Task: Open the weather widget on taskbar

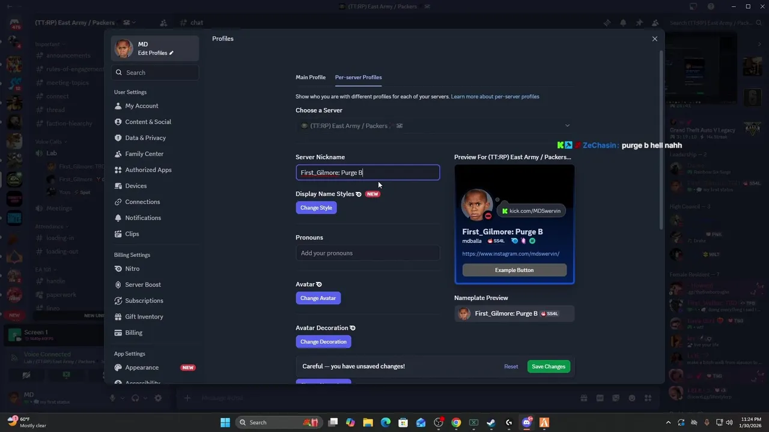Action: (x=27, y=422)
